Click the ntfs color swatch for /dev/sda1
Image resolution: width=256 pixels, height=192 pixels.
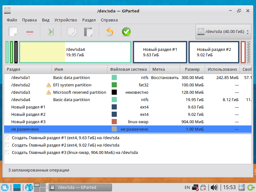[x=114, y=77]
